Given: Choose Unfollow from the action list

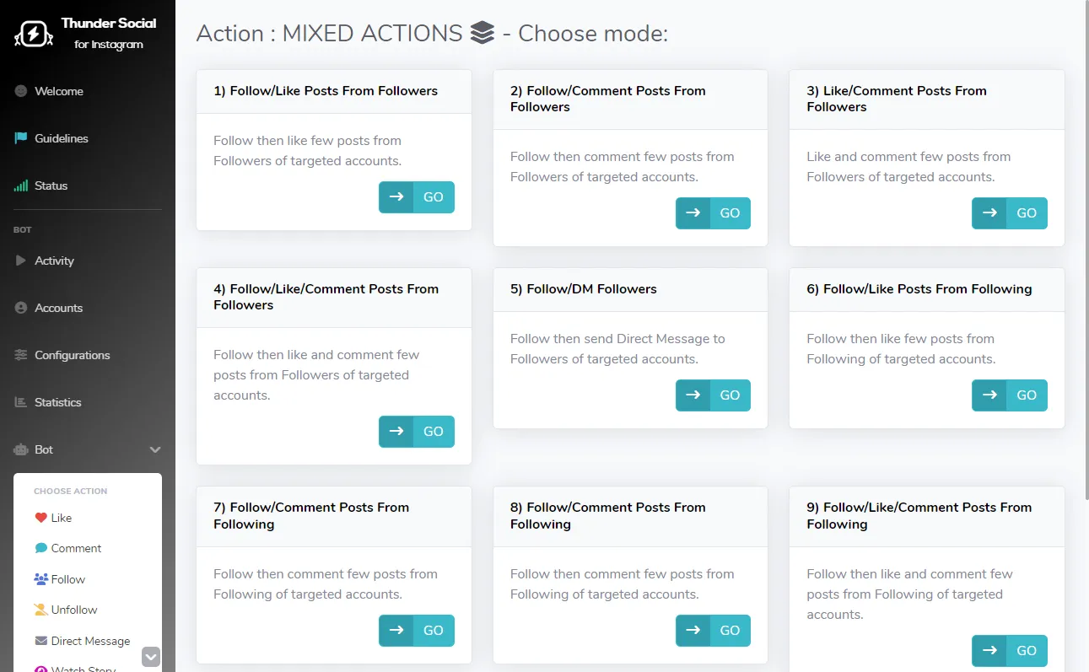Looking at the screenshot, I should tap(73, 610).
